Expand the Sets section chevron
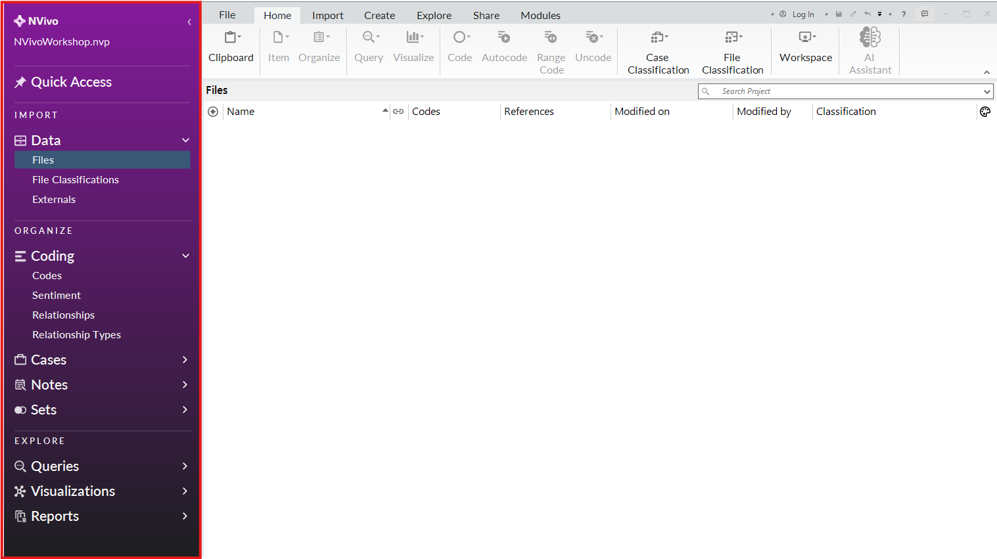The image size is (997, 559). coord(185,409)
